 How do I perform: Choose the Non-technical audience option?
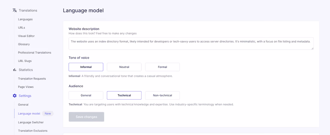162,95
